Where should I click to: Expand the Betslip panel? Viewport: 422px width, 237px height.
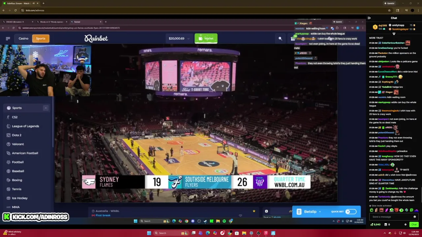pos(310,212)
